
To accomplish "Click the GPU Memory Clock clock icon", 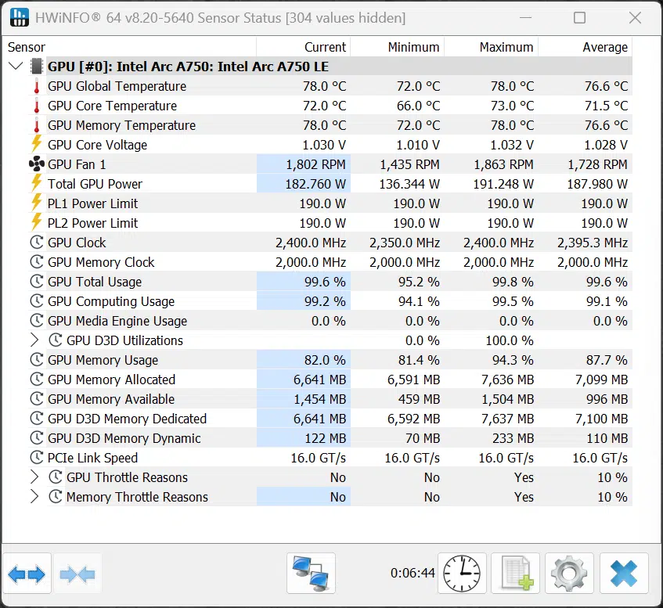I will (37, 261).
